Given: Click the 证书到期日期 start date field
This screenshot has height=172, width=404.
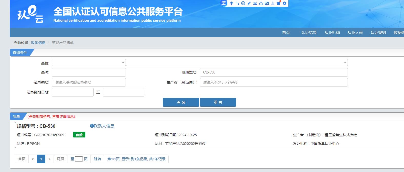Looking at the screenshot, I should 73,92.
